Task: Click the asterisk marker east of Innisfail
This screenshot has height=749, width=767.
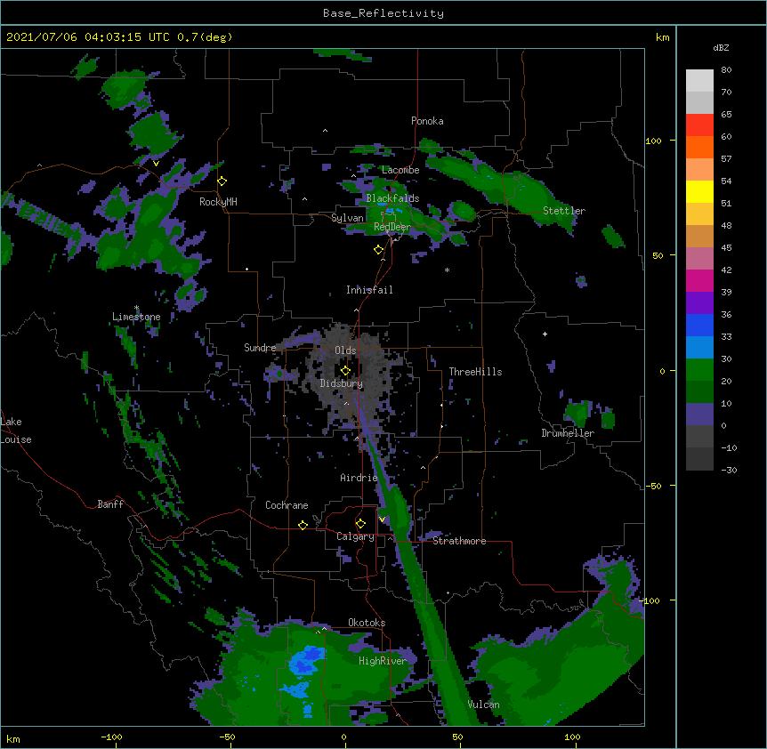Action: point(447,270)
